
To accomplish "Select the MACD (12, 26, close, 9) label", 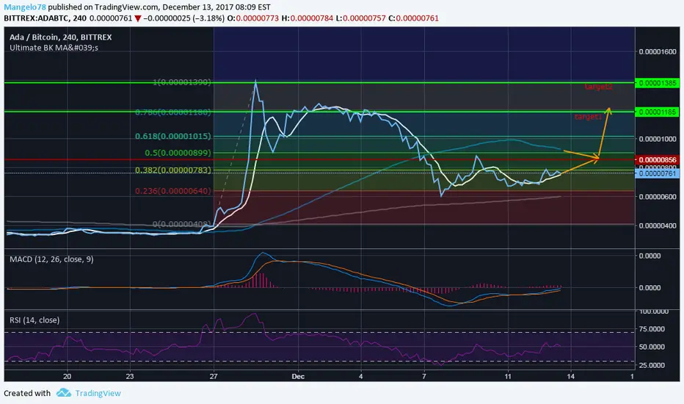I will (51, 259).
